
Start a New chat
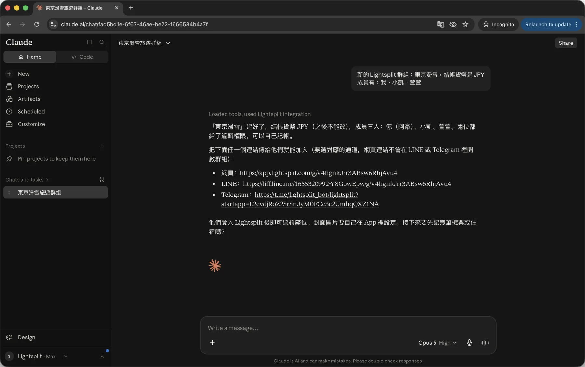56,74
